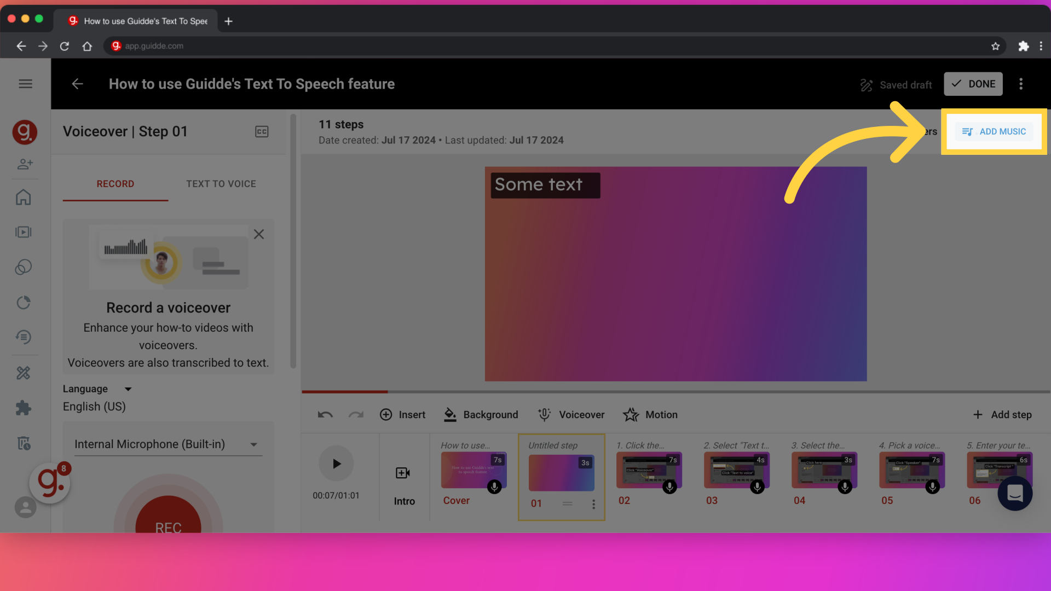Viewport: 1051px width, 591px height.
Task: Open the user profile avatar
Action: pos(25,507)
